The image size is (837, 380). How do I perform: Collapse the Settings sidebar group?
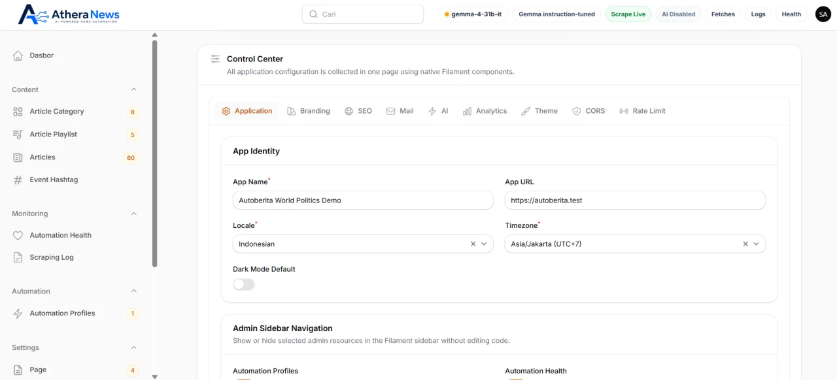coord(133,347)
